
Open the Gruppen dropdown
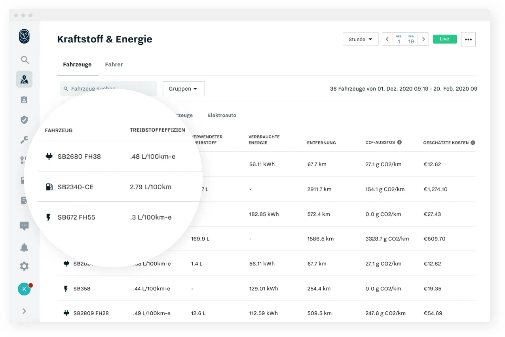pos(184,89)
